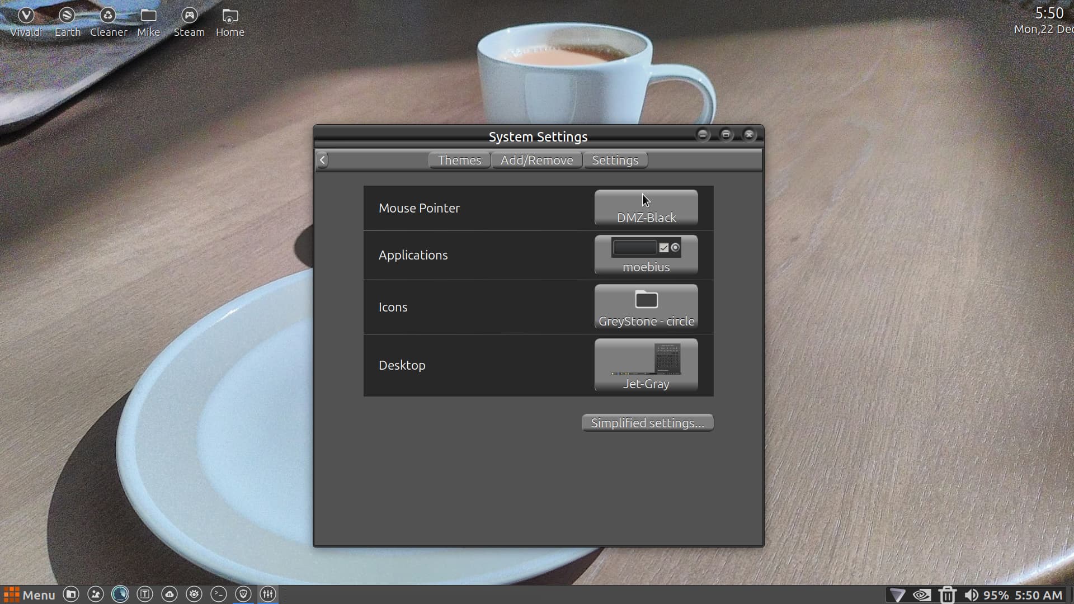This screenshot has width=1074, height=604.
Task: Launch the terminal from the taskbar
Action: (x=219, y=594)
